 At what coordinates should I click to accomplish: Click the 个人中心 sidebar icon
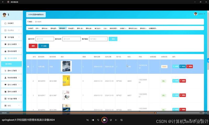[x=5, y=30]
